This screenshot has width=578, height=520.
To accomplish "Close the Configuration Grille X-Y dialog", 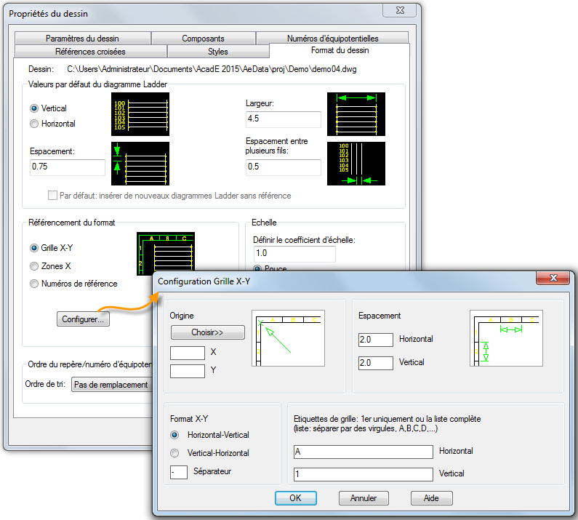I will click(553, 278).
